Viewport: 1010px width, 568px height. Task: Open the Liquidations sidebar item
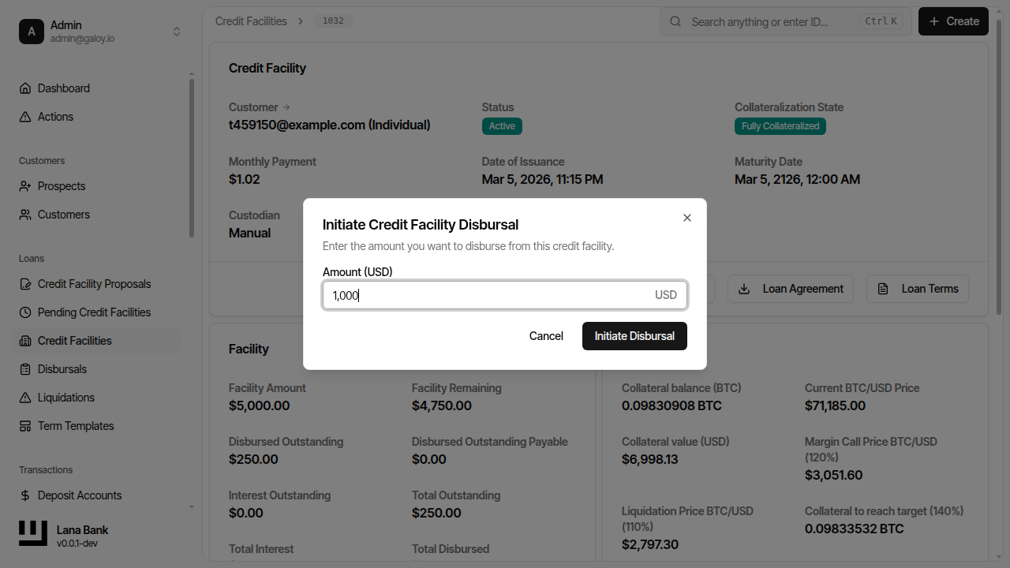65,398
